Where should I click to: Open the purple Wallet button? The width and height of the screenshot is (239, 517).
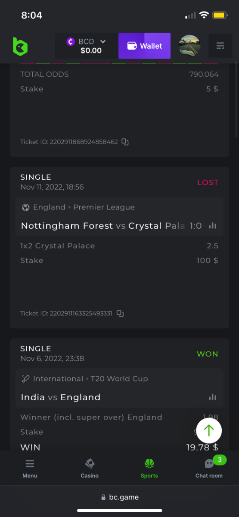coord(145,46)
